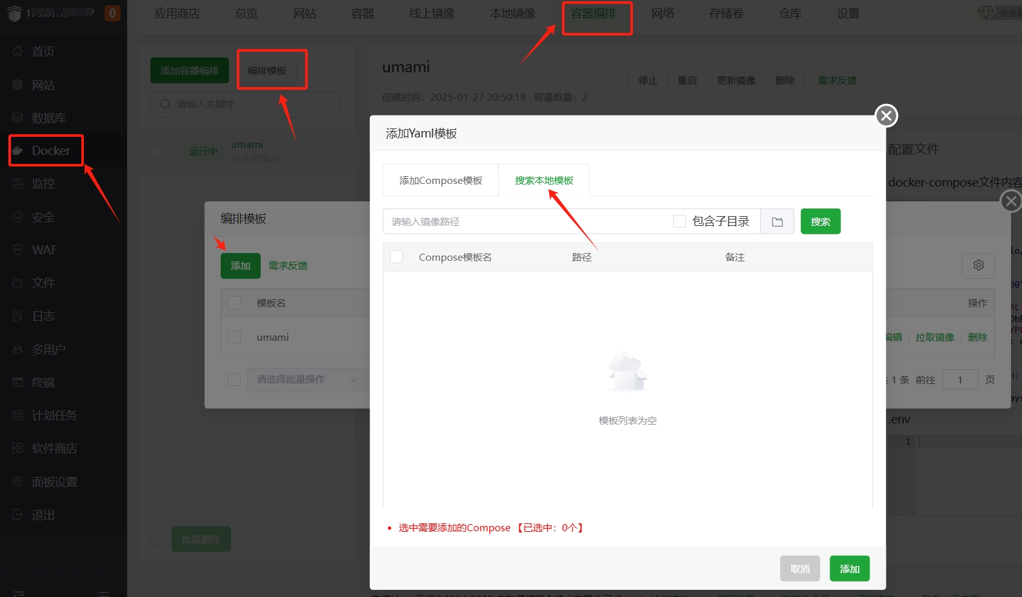Click the 运行中 status tag for umami

click(203, 151)
